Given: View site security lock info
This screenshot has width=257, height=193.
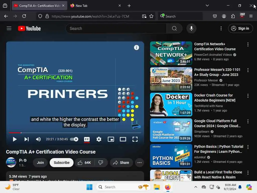Looking at the screenshot, I should (x=47, y=16).
